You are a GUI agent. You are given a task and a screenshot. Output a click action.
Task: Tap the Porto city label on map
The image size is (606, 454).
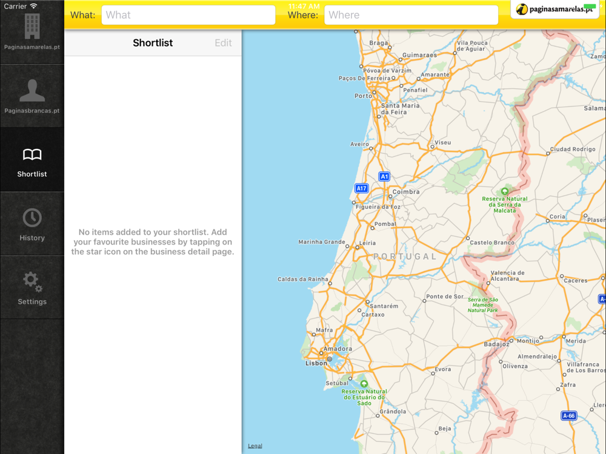[363, 96]
